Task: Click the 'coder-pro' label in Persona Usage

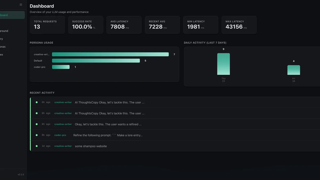Action: click(39, 67)
